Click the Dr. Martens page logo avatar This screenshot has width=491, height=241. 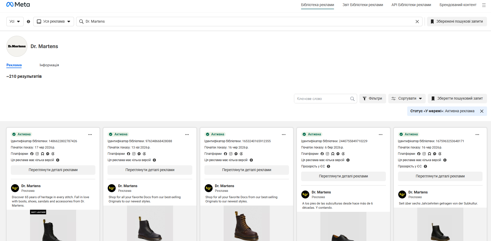click(17, 46)
